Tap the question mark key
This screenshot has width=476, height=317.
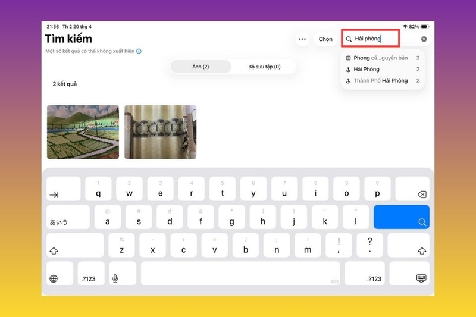coord(369,245)
